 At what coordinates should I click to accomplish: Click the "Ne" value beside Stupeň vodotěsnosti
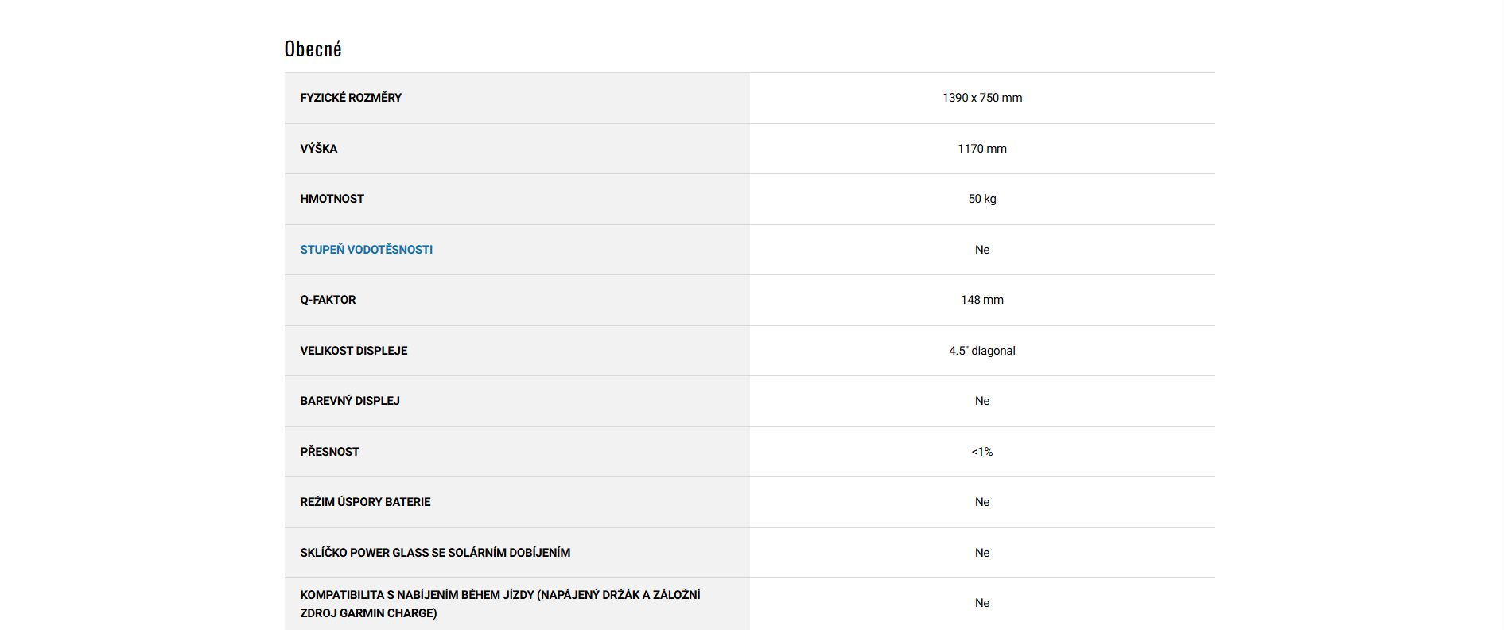click(981, 250)
